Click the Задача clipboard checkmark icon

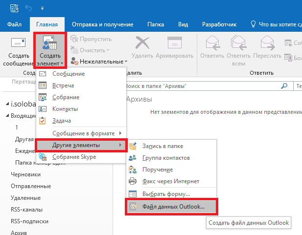pos(43,121)
